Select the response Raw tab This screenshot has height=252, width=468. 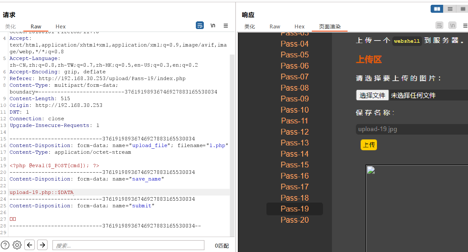coord(275,27)
